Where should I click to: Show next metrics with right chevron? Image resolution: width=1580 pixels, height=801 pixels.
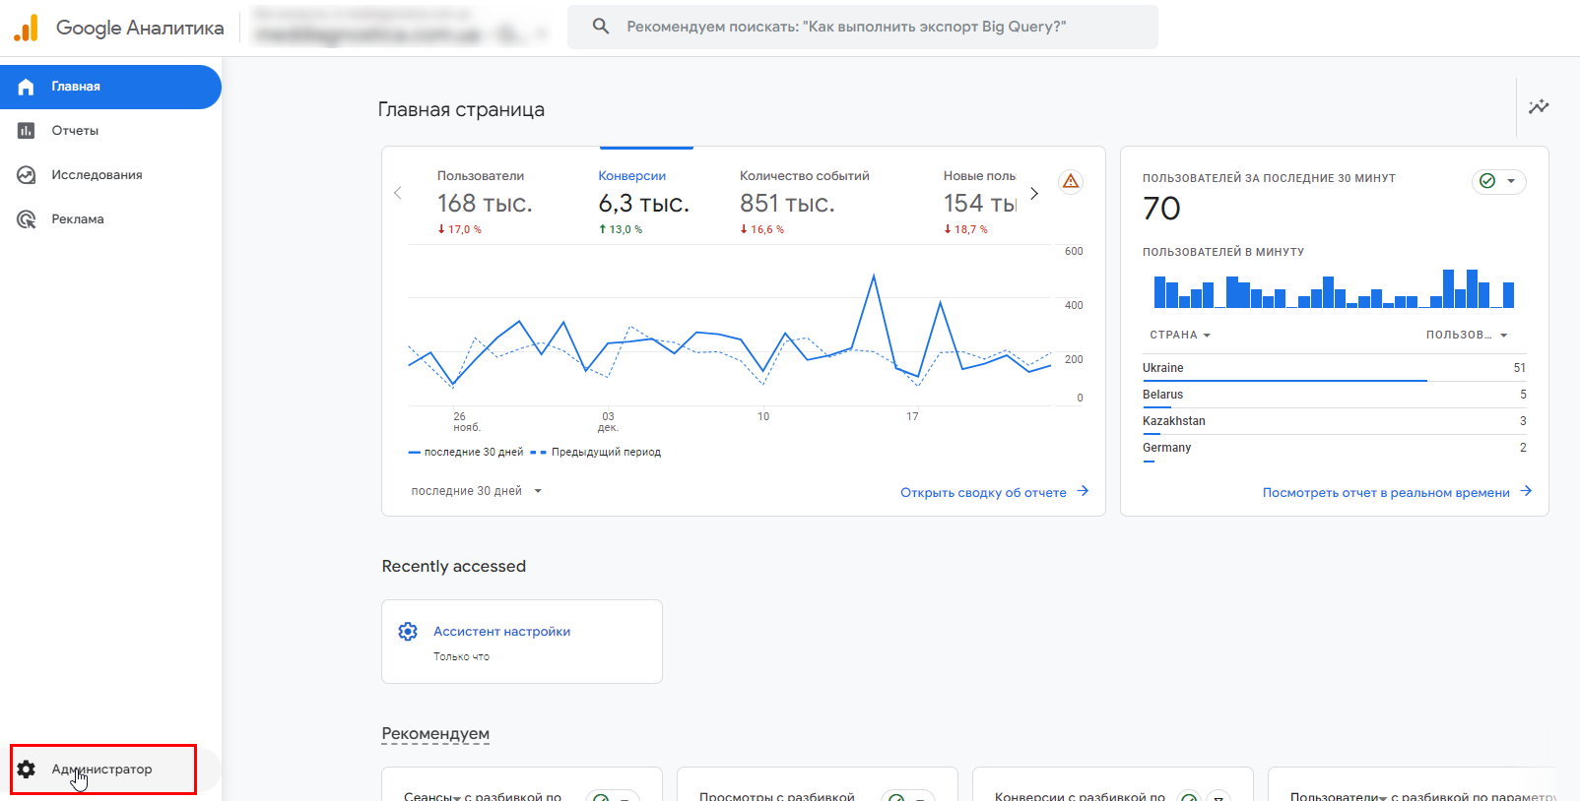click(1034, 193)
